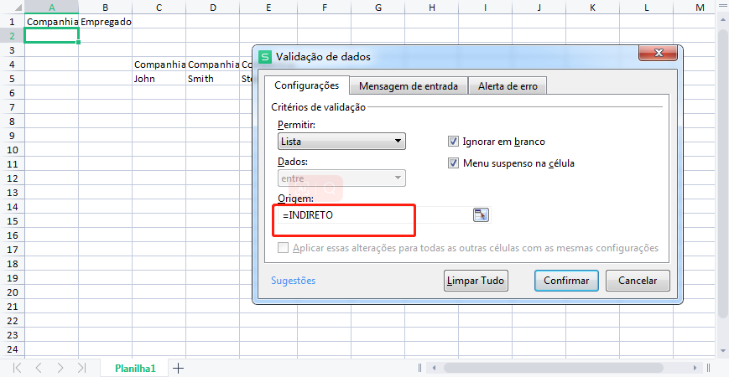This screenshot has height=377, width=729.
Task: Select cell B1 containing Empregado
Action: pyautogui.click(x=106, y=21)
